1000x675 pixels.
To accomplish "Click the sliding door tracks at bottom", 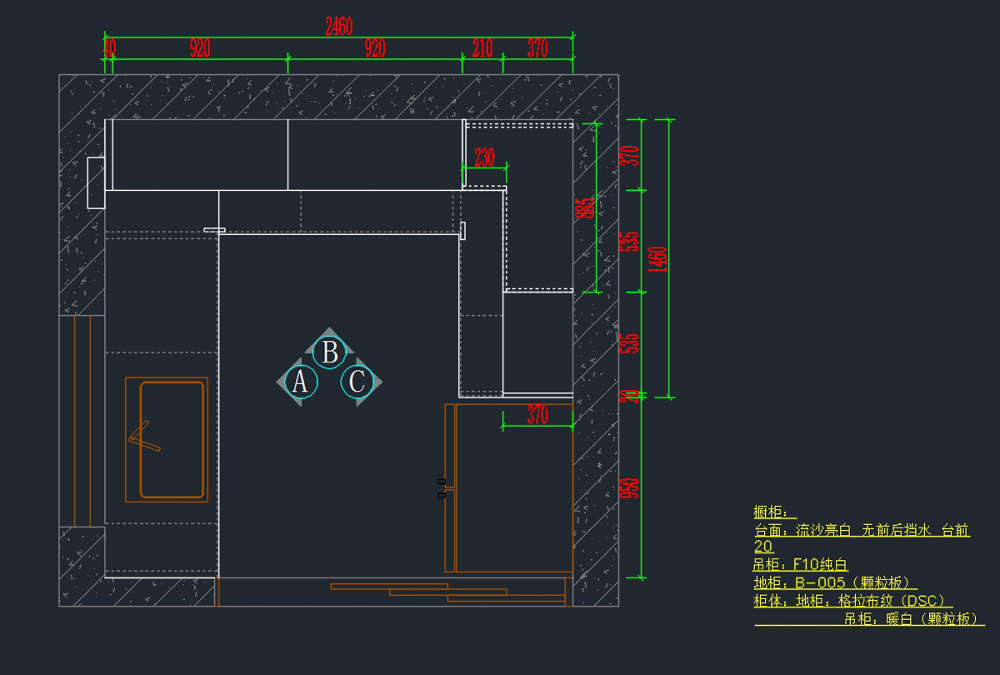I will 448,592.
